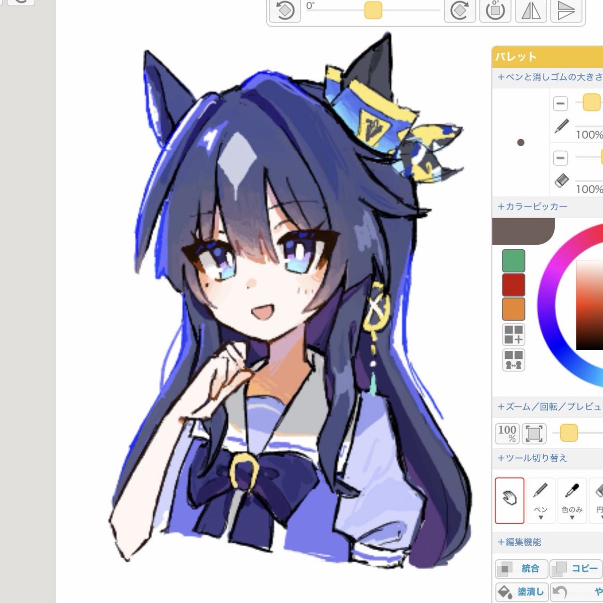Reset rotation to zero degrees
Image resolution: width=603 pixels, height=603 pixels.
(x=495, y=10)
